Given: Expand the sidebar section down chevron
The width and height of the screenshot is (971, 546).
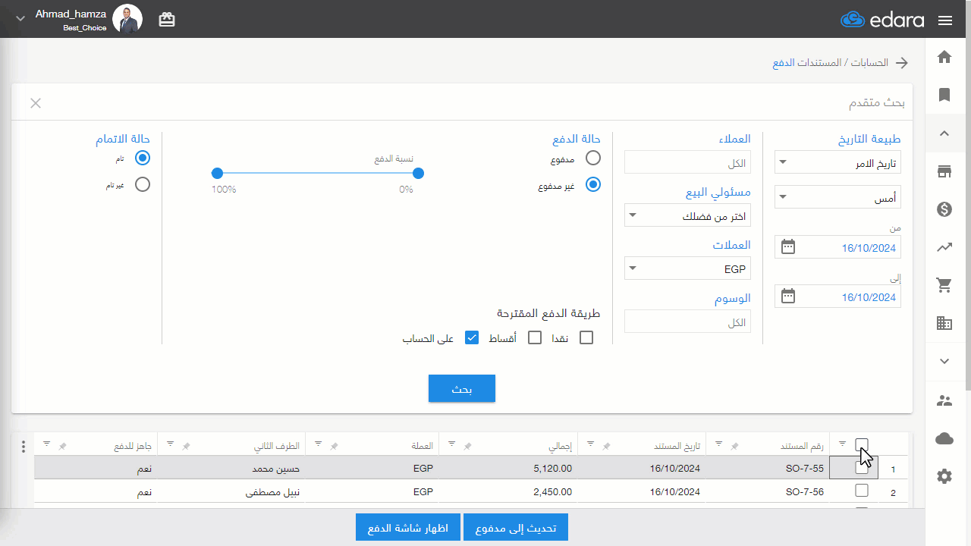Looking at the screenshot, I should (944, 361).
